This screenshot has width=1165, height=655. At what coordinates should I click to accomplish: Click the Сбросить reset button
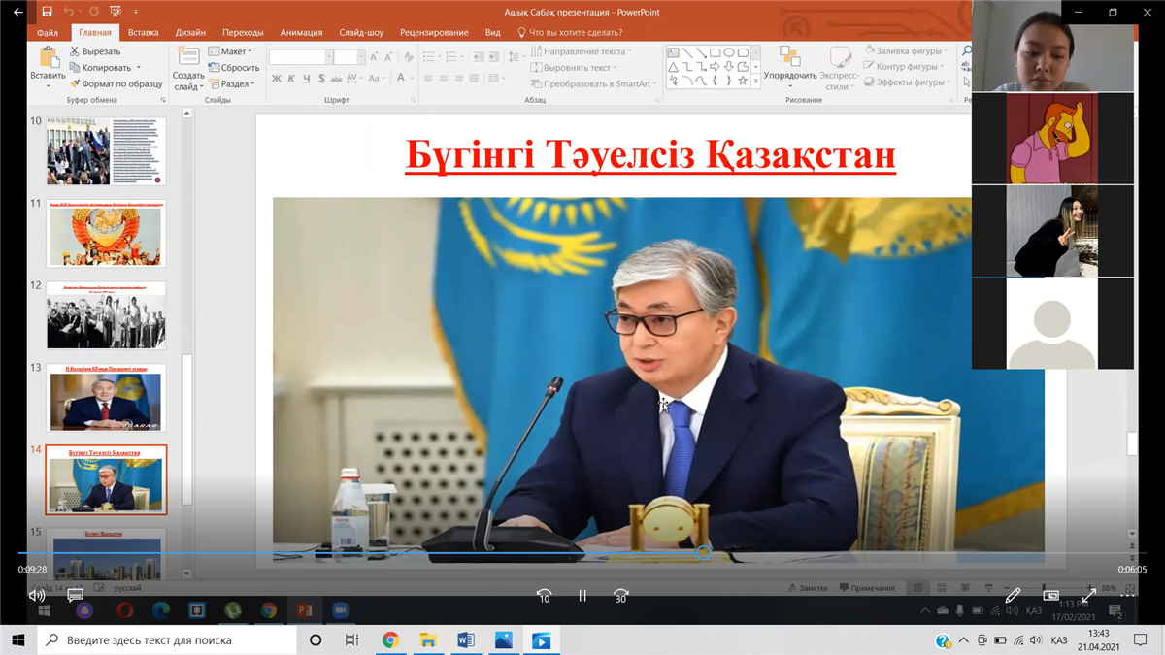coord(233,68)
